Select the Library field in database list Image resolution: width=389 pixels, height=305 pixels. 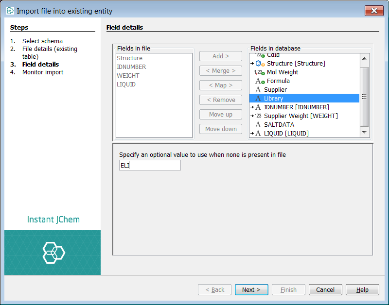[x=273, y=99]
